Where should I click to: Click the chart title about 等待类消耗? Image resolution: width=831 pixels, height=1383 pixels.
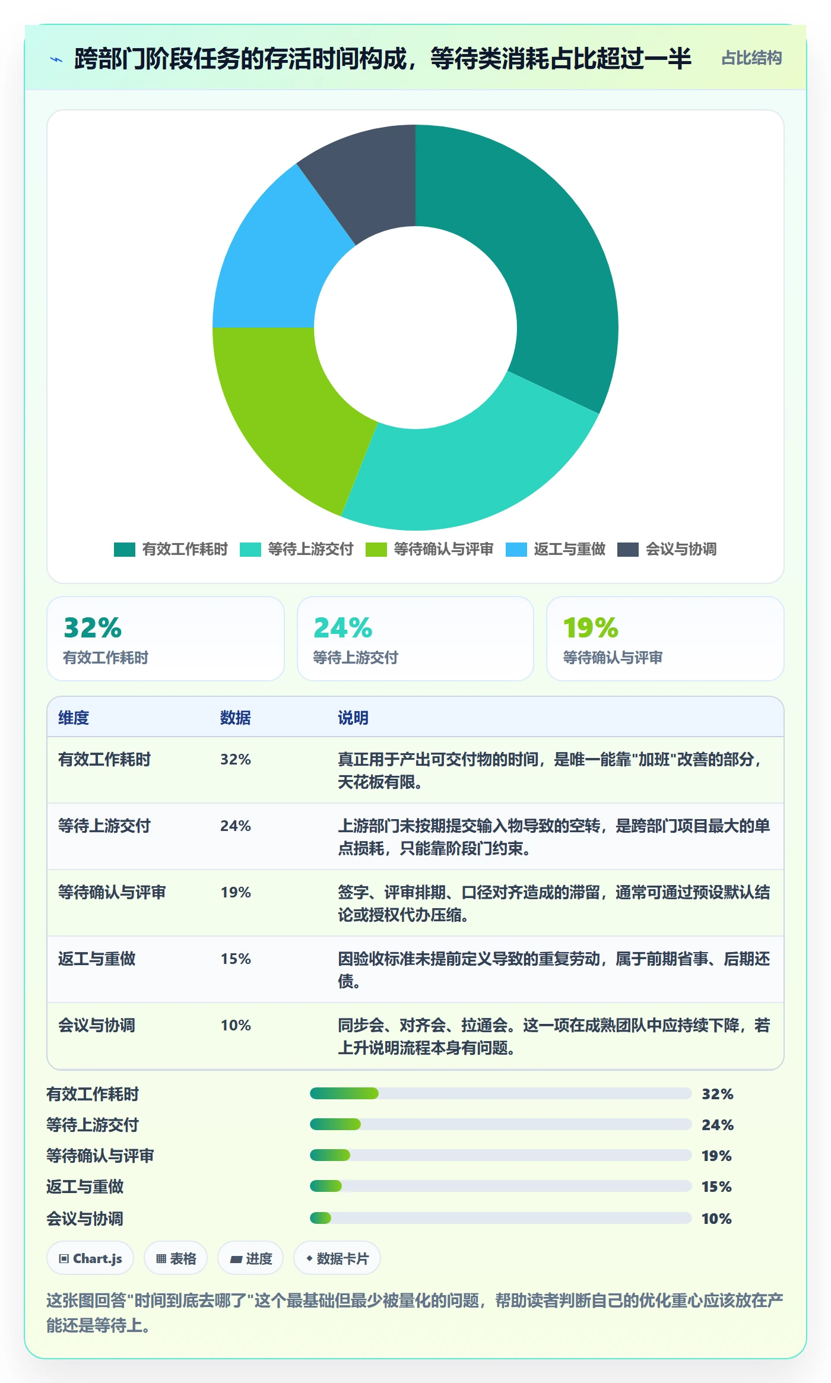(383, 59)
